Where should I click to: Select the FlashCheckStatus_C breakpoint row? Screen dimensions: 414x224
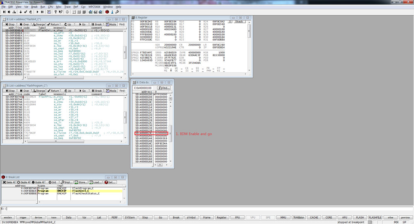point(62,193)
